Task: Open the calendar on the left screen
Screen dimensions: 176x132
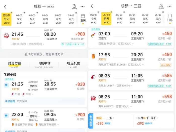Action: (83, 19)
